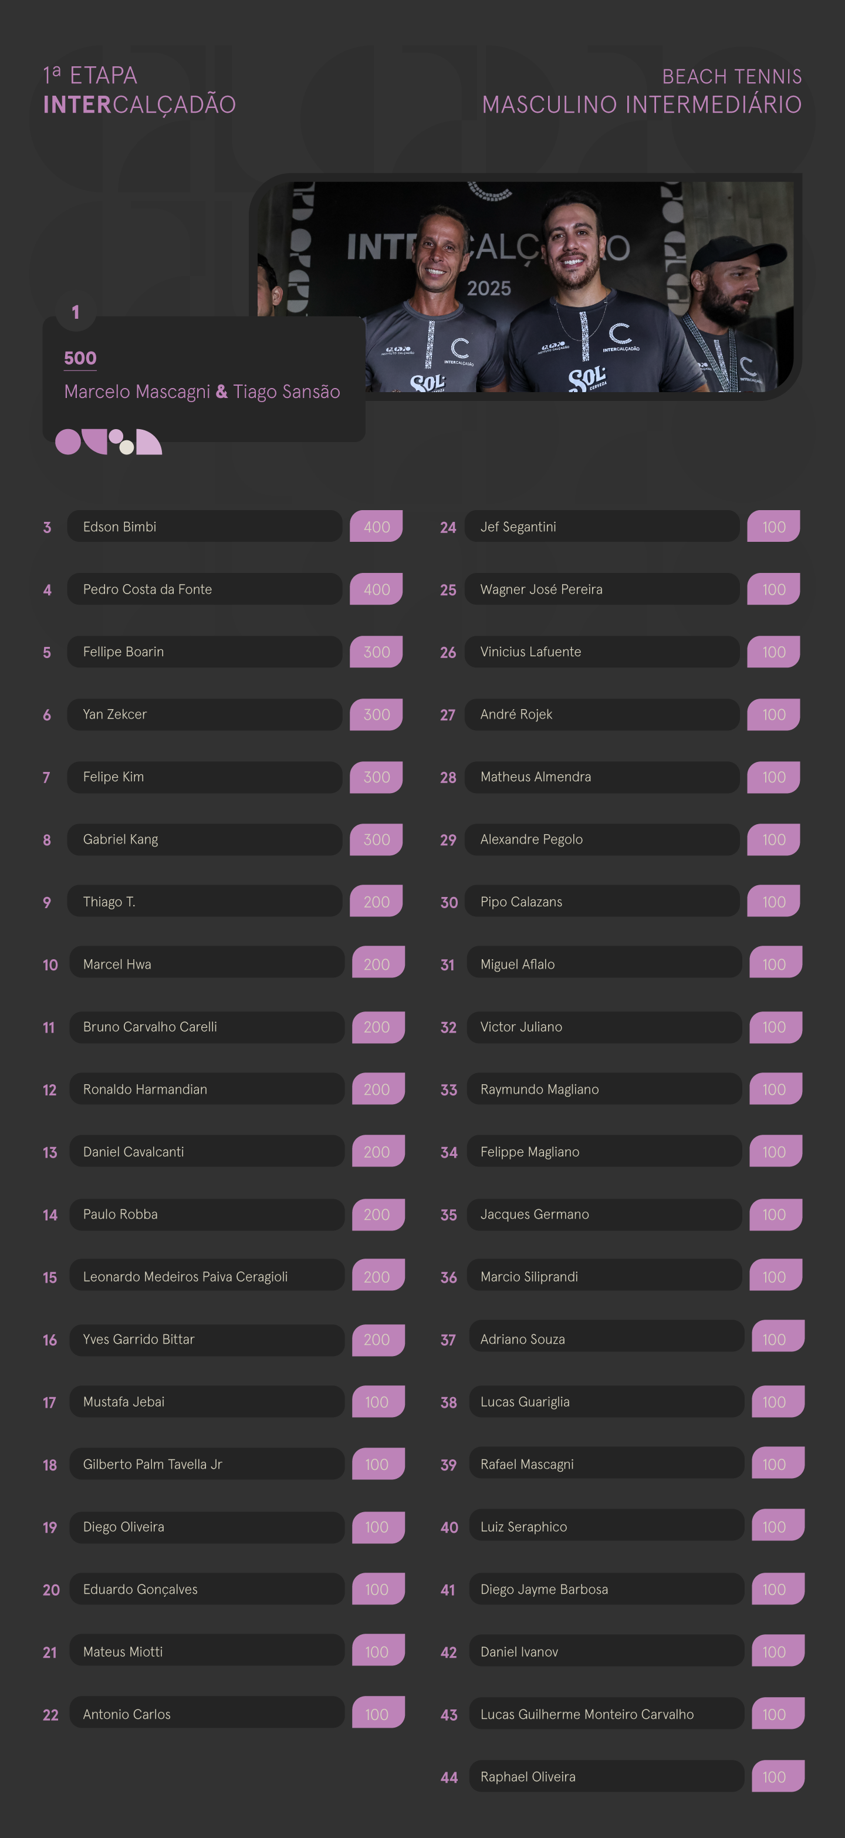Open Marcelo Mascagni & Tiago Sansão entry
This screenshot has height=1838, width=845.
(202, 392)
